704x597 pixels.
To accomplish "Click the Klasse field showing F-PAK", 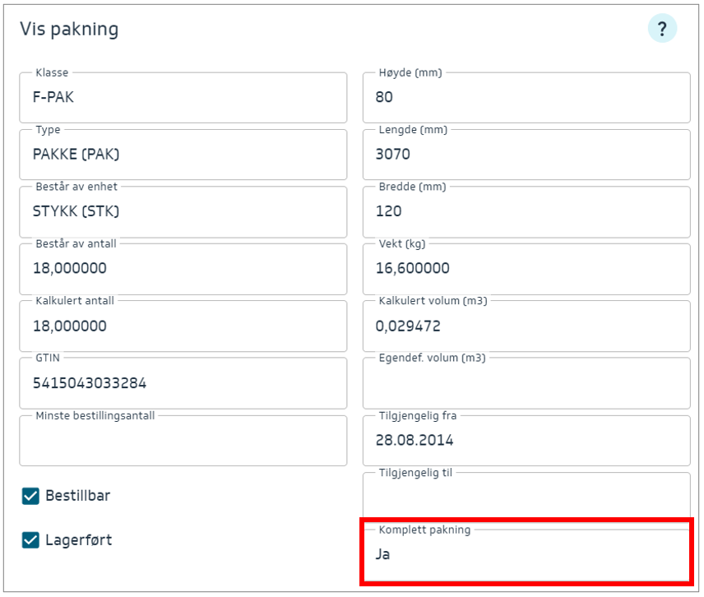I will click(183, 98).
